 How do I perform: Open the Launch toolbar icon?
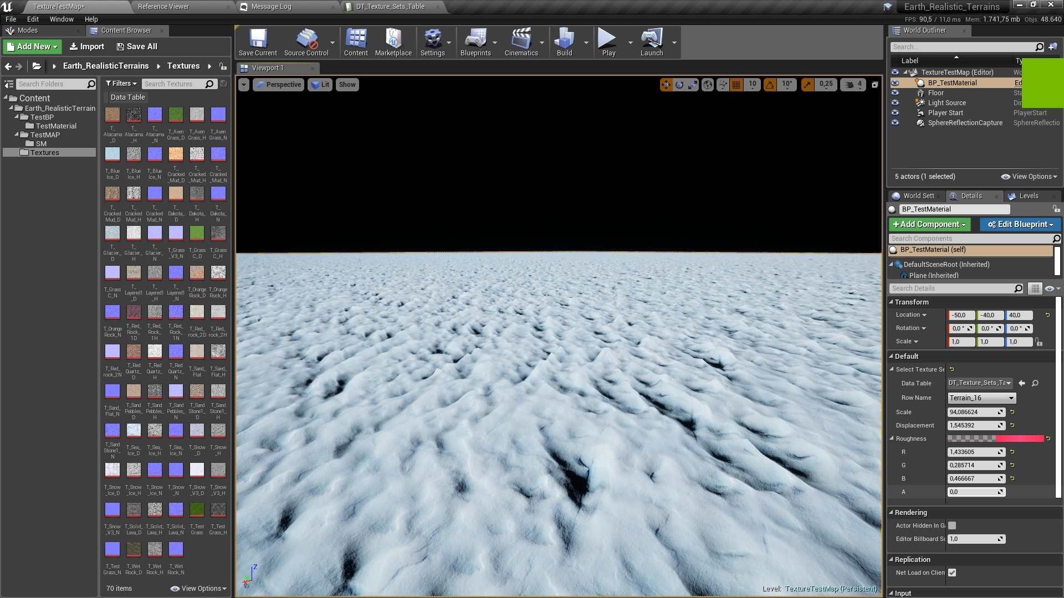tap(652, 42)
